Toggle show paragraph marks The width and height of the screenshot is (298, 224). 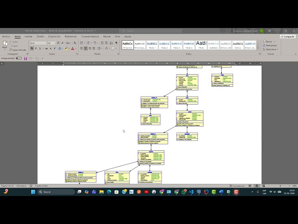[116, 43]
